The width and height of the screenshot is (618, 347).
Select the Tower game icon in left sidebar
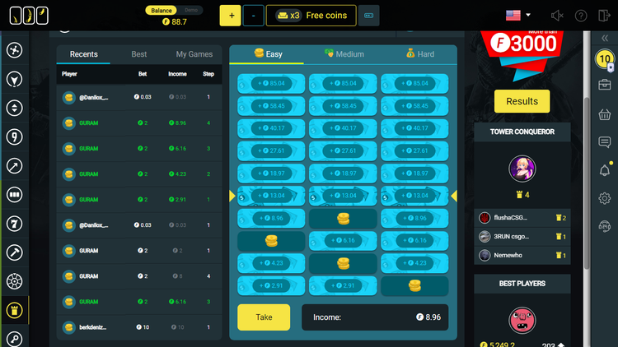pyautogui.click(x=14, y=310)
